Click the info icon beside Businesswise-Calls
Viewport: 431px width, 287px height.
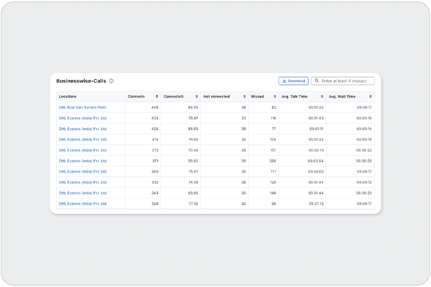(111, 81)
